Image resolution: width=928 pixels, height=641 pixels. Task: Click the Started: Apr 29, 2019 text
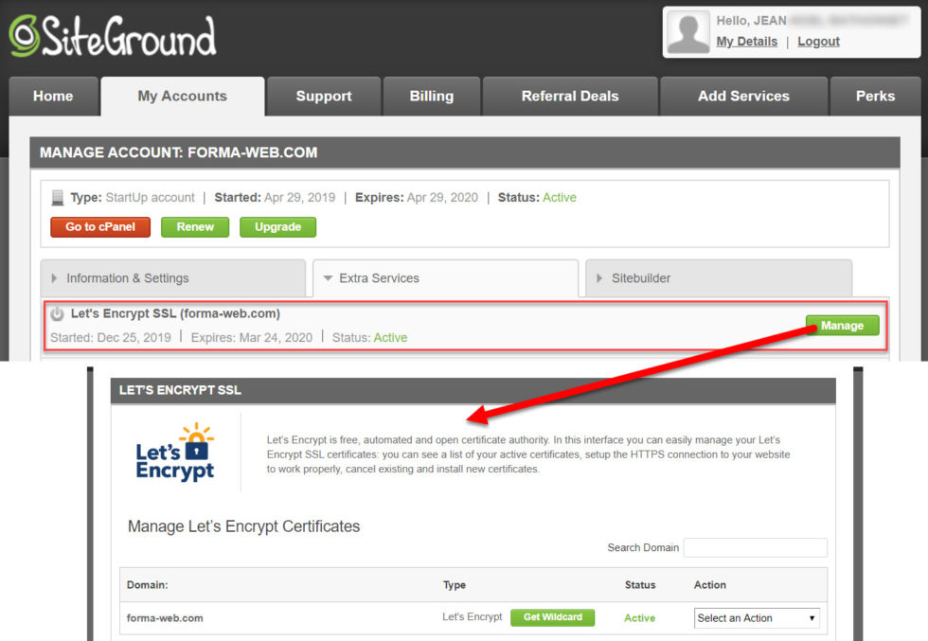coord(275,198)
